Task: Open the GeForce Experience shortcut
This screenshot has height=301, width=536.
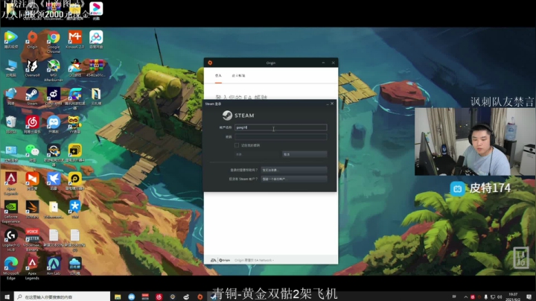Action: [x=11, y=212]
